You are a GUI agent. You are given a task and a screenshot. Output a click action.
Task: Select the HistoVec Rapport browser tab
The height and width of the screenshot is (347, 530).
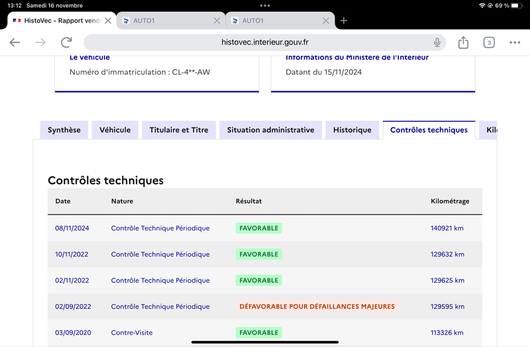[62, 20]
